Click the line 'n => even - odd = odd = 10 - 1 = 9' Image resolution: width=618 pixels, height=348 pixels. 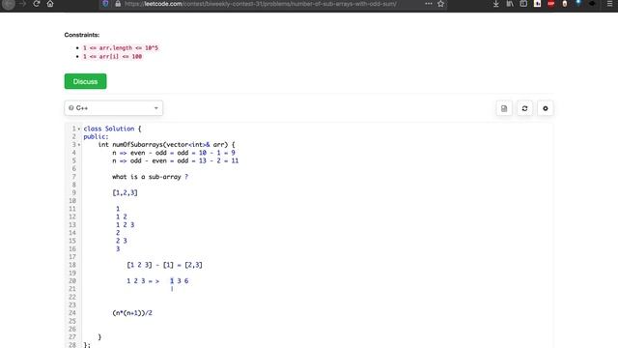[x=174, y=153]
